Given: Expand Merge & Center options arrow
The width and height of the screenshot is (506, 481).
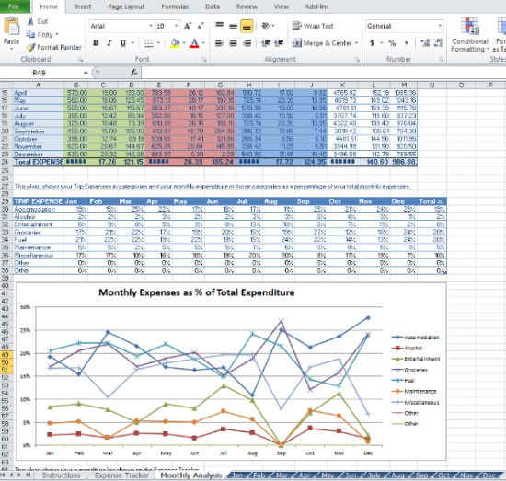Looking at the screenshot, I should [x=357, y=43].
